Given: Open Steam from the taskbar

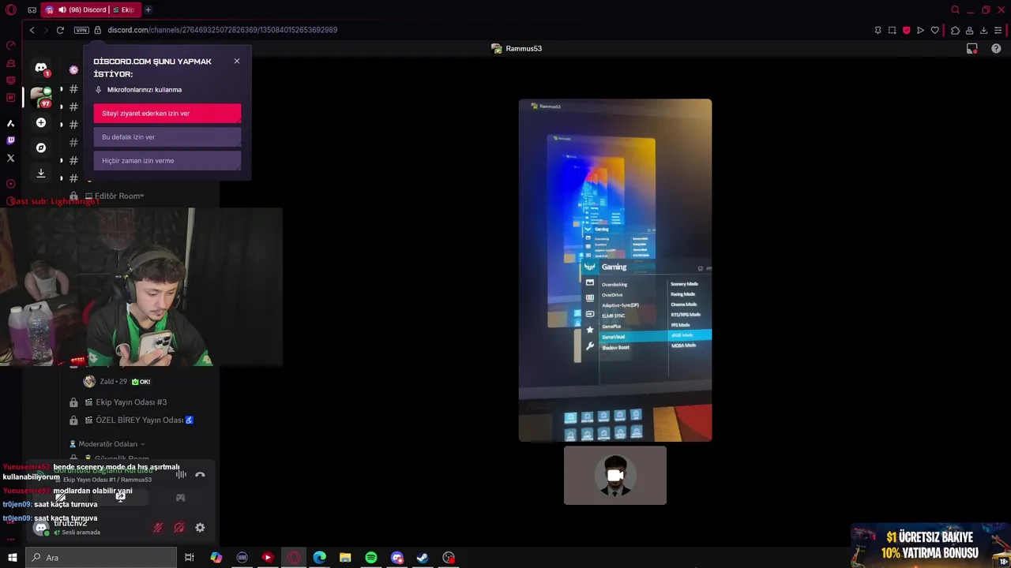Looking at the screenshot, I should [x=423, y=558].
